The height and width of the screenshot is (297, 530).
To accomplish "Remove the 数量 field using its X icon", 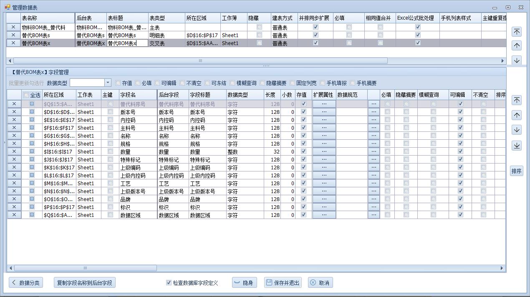I will coord(14,151).
